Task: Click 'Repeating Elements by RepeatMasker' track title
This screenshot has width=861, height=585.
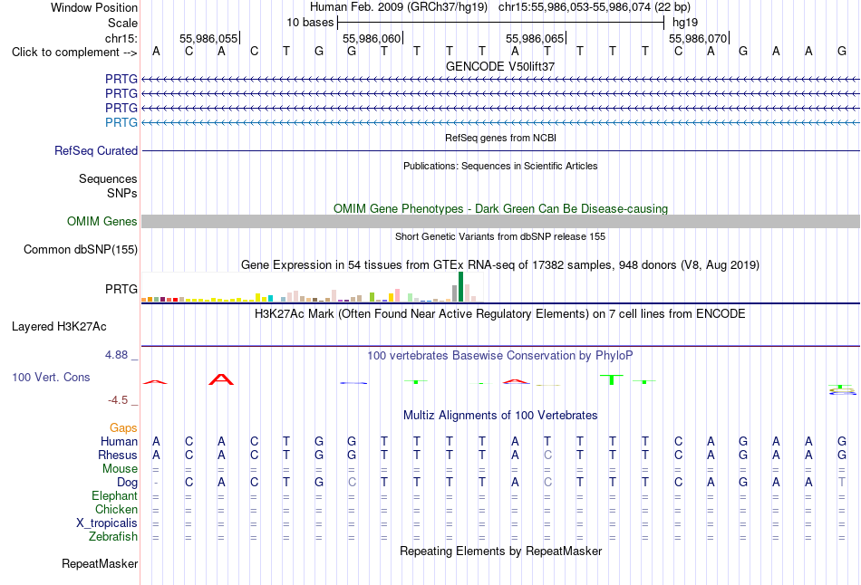Action: [x=500, y=551]
